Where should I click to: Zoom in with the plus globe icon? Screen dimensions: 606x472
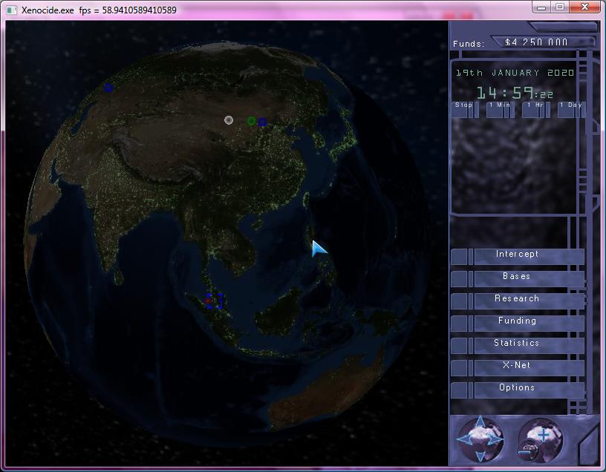coord(543,435)
